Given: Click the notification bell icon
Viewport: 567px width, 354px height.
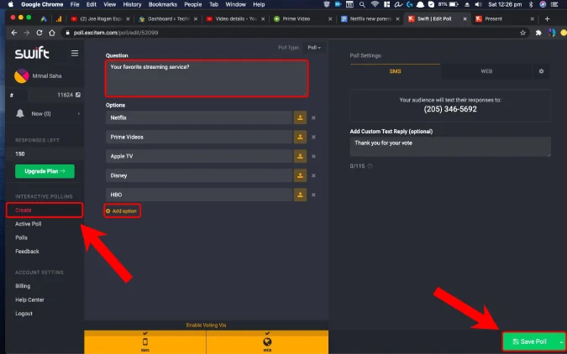Looking at the screenshot, I should (20, 113).
